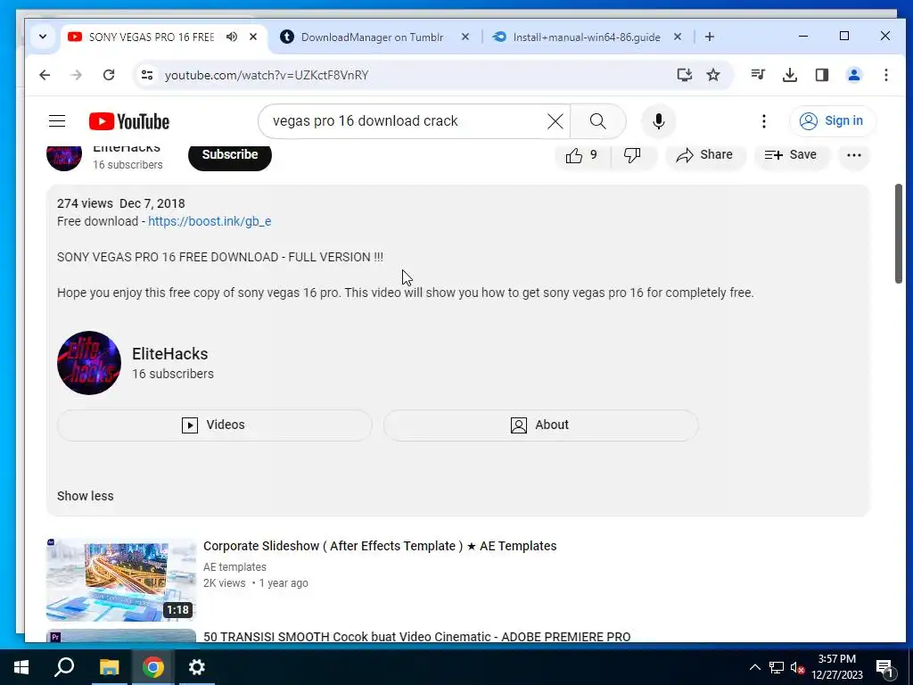The image size is (913, 685).
Task: Open the large EliteHacks channel avatar
Action: click(x=89, y=363)
